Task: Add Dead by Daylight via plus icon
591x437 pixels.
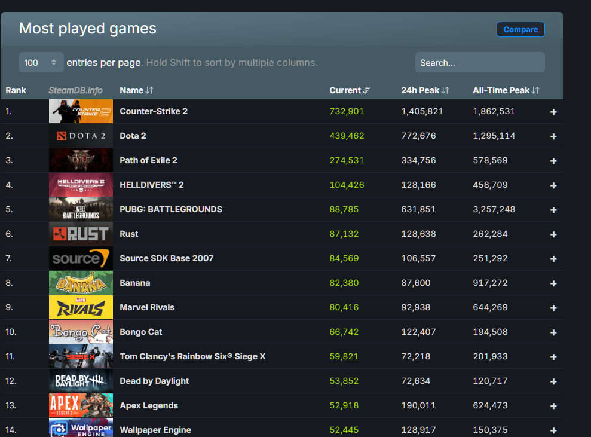Action: pyautogui.click(x=553, y=381)
